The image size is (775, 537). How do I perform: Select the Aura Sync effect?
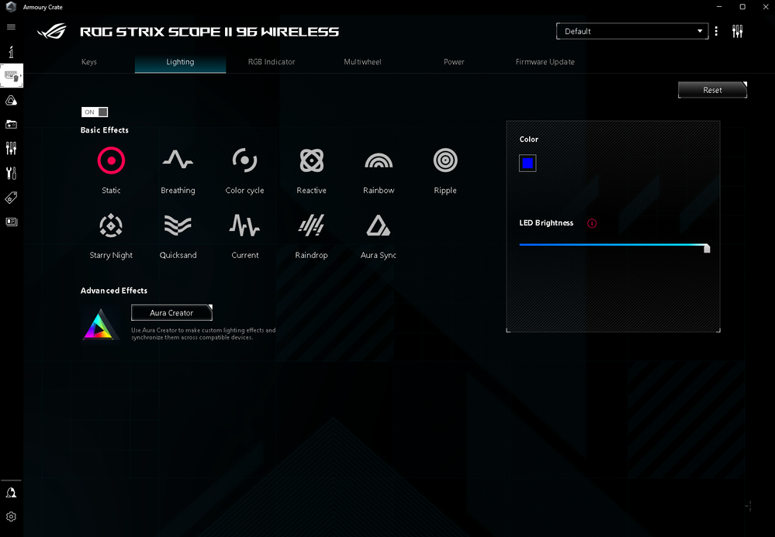tap(378, 236)
